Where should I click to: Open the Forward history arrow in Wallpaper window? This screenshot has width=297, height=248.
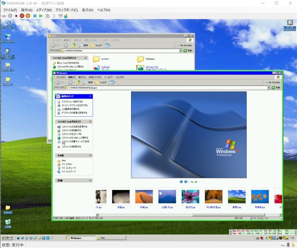click(74, 83)
